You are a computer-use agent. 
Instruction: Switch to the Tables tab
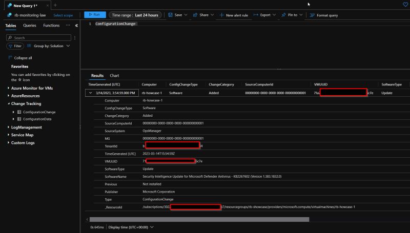point(11,25)
